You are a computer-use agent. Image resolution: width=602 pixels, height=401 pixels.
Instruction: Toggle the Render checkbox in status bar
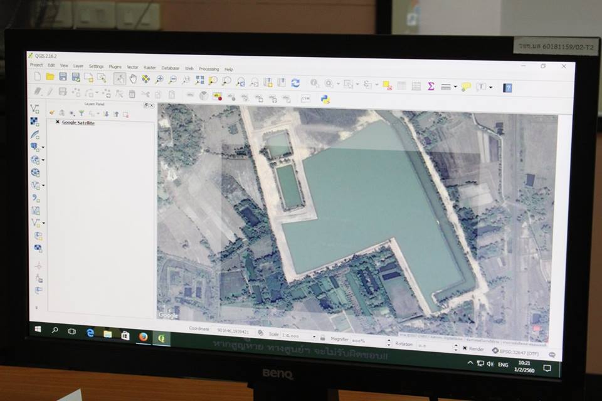coord(465,348)
